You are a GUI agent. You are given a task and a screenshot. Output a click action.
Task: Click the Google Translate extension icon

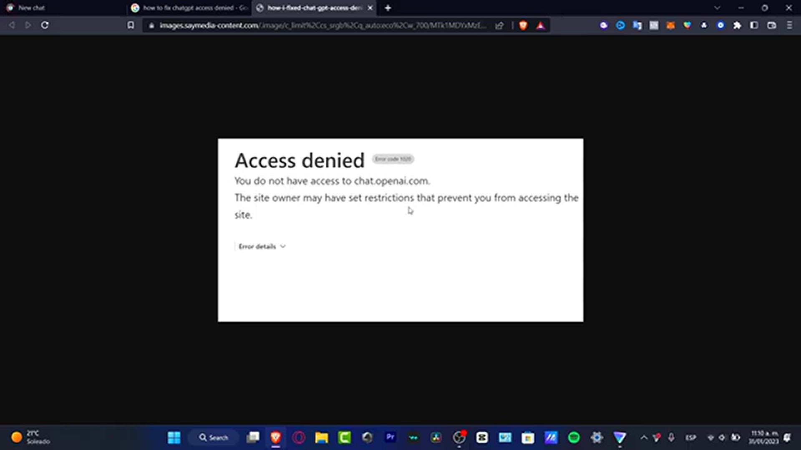click(637, 25)
